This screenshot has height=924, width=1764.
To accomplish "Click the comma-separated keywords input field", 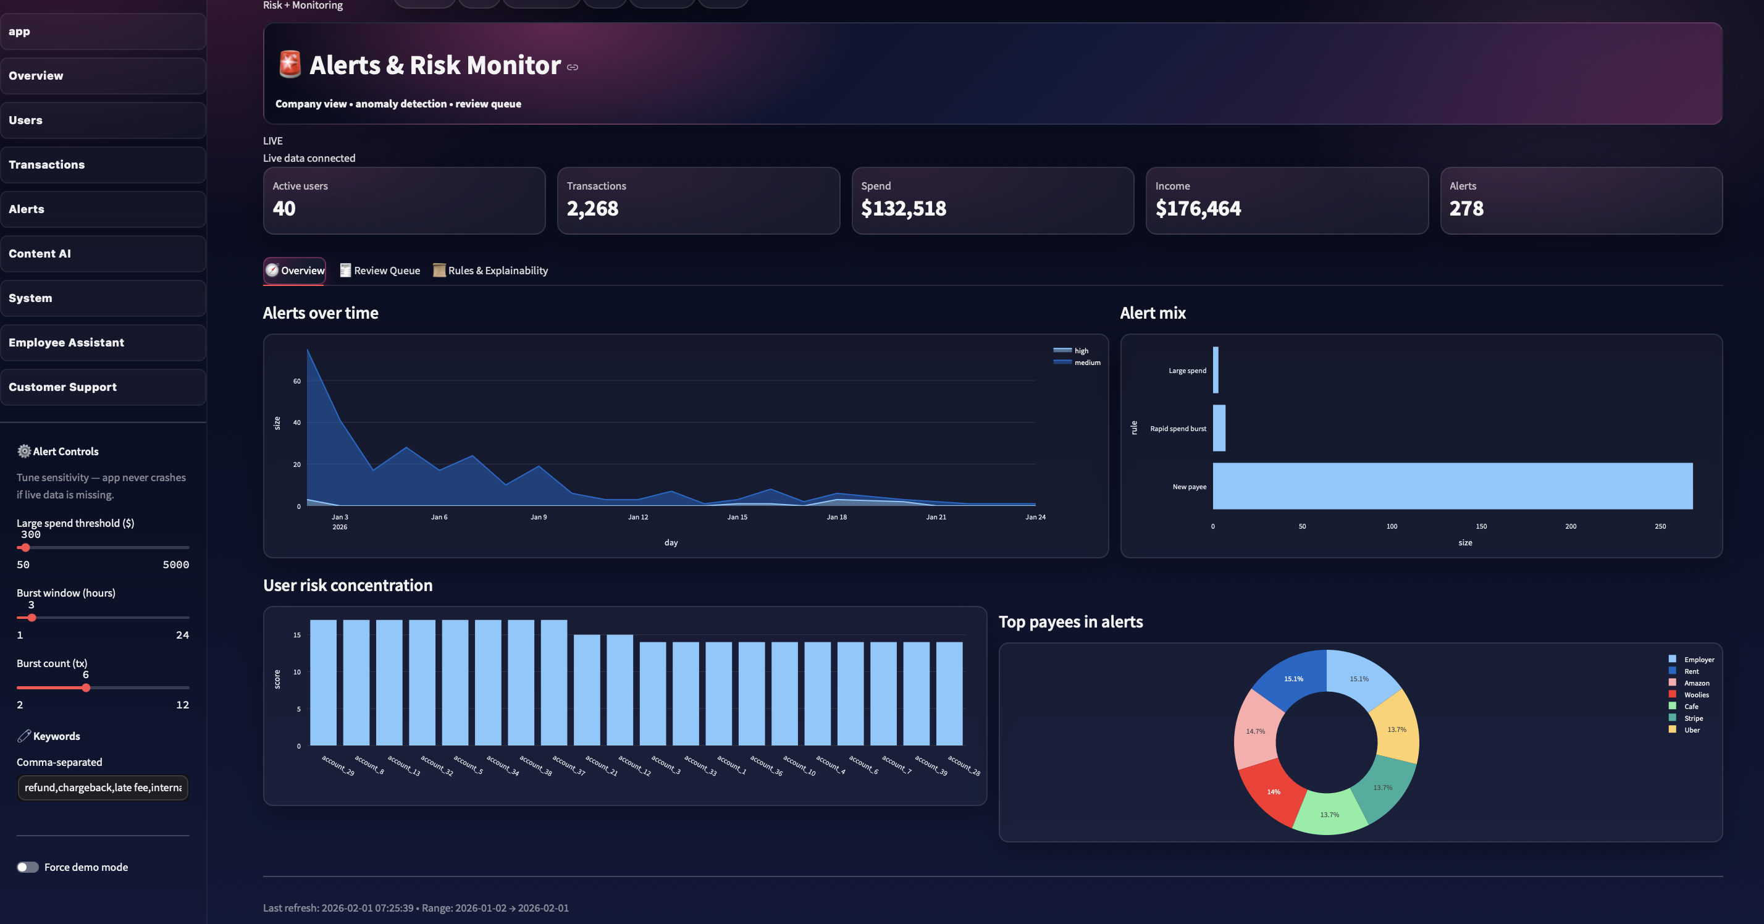I will [x=103, y=787].
